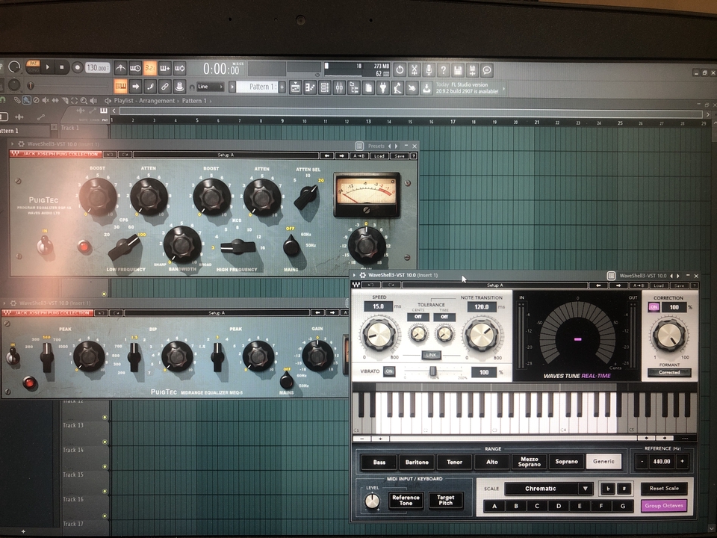Open help with the question mark icon

pos(443,69)
